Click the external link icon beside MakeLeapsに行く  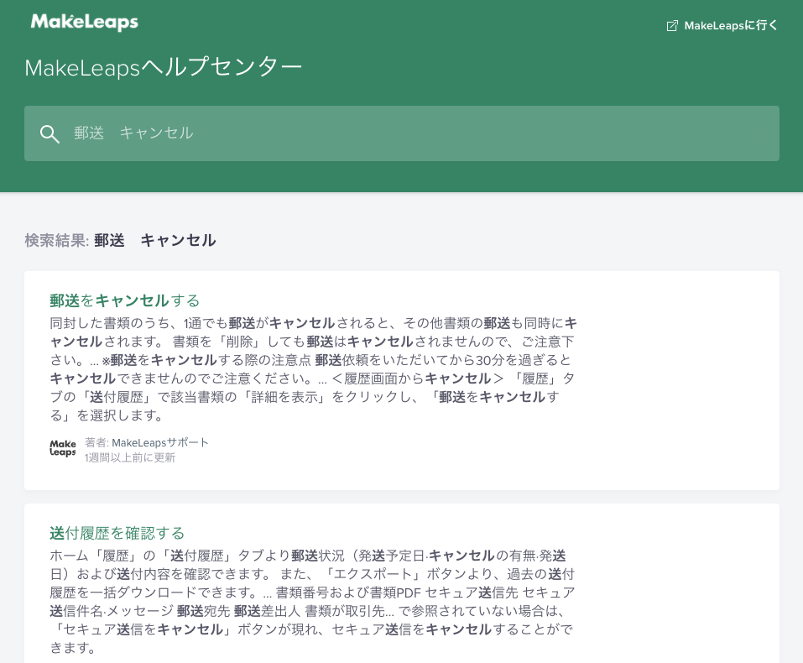pyautogui.click(x=672, y=26)
